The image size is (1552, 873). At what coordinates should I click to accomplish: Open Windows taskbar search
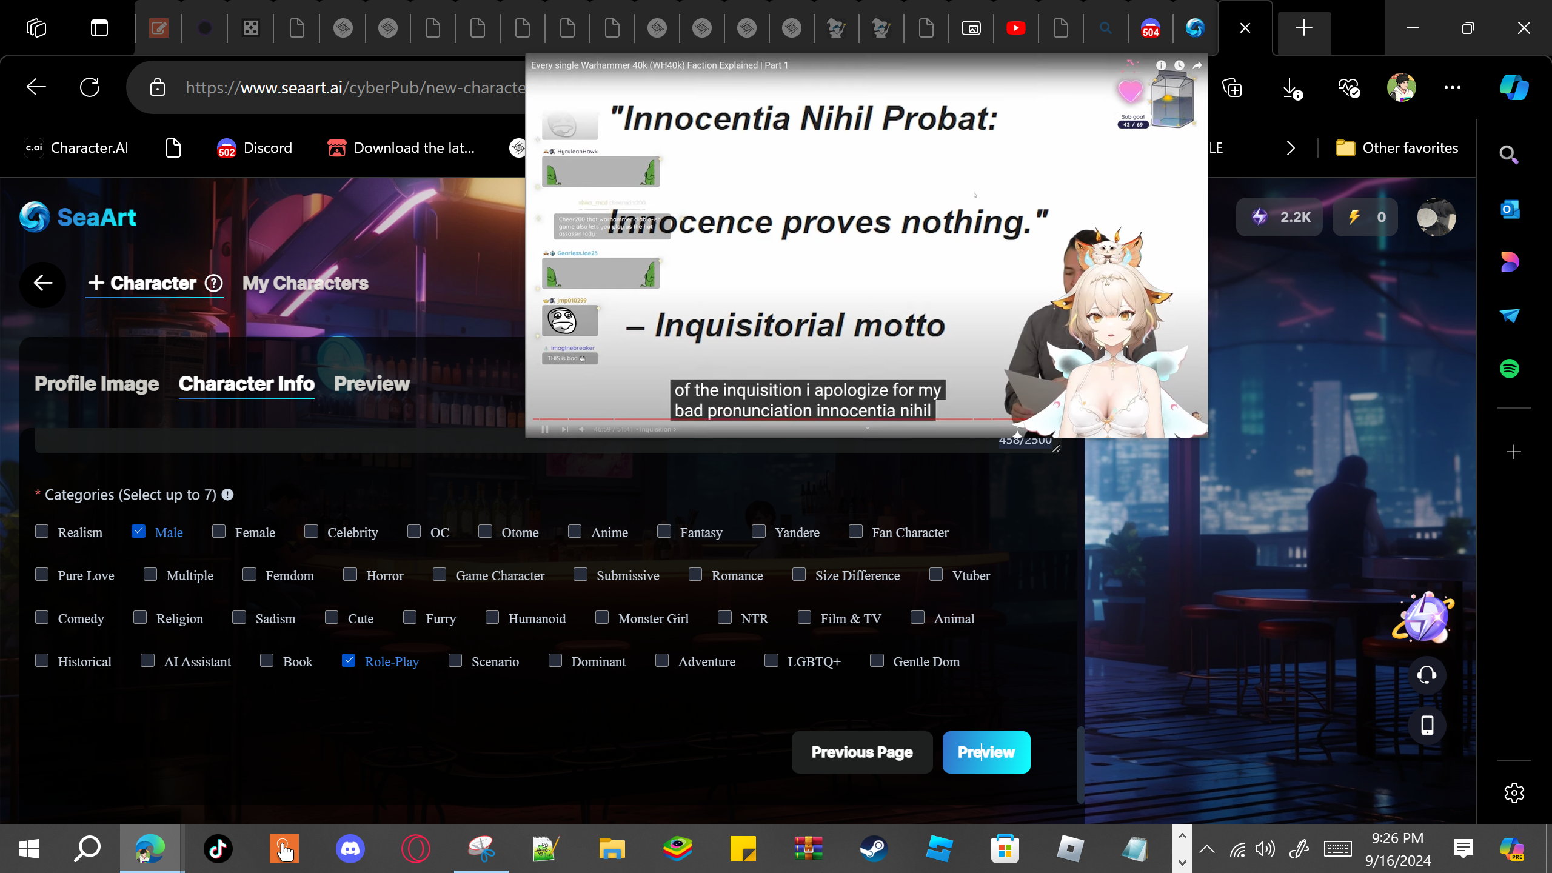87,849
